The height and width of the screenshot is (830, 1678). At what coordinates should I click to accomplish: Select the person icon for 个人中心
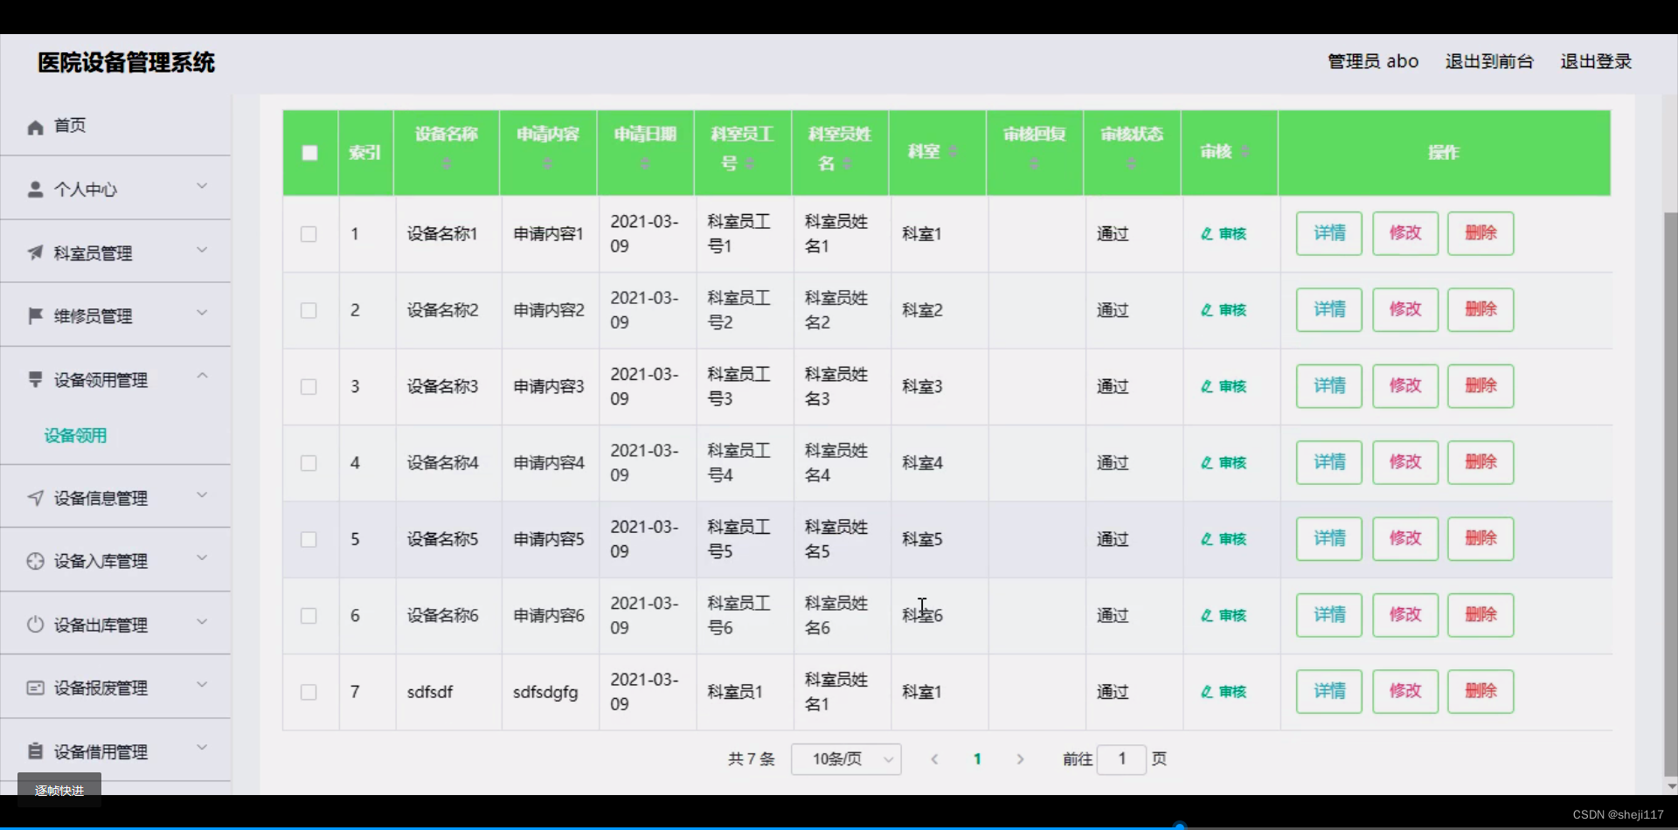pyautogui.click(x=36, y=188)
